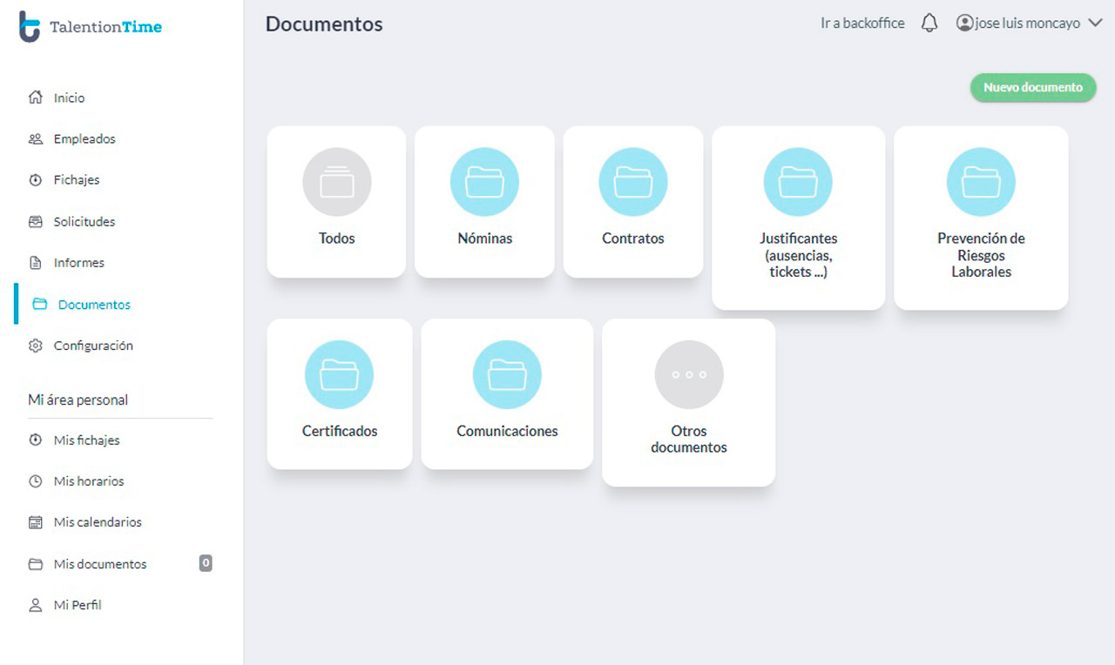Go to Inicio in sidebar
The height and width of the screenshot is (665, 1115).
[x=69, y=98]
